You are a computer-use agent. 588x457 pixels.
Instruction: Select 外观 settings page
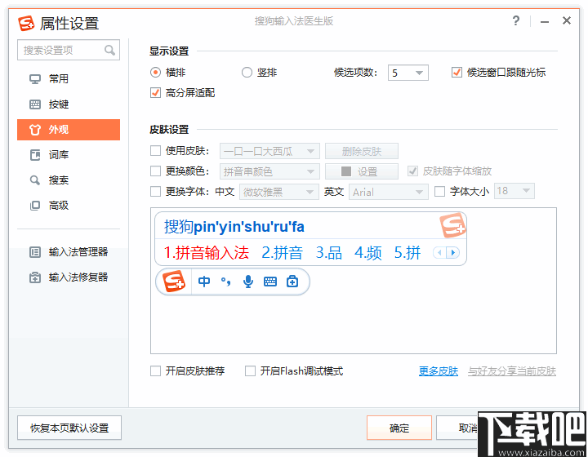(69, 130)
